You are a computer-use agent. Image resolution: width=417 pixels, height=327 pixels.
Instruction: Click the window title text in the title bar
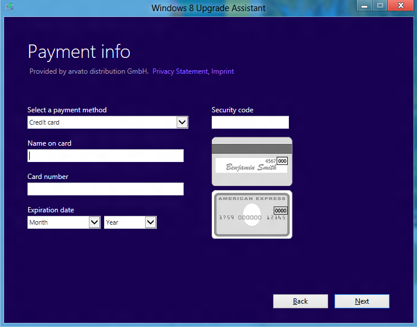pos(208,8)
